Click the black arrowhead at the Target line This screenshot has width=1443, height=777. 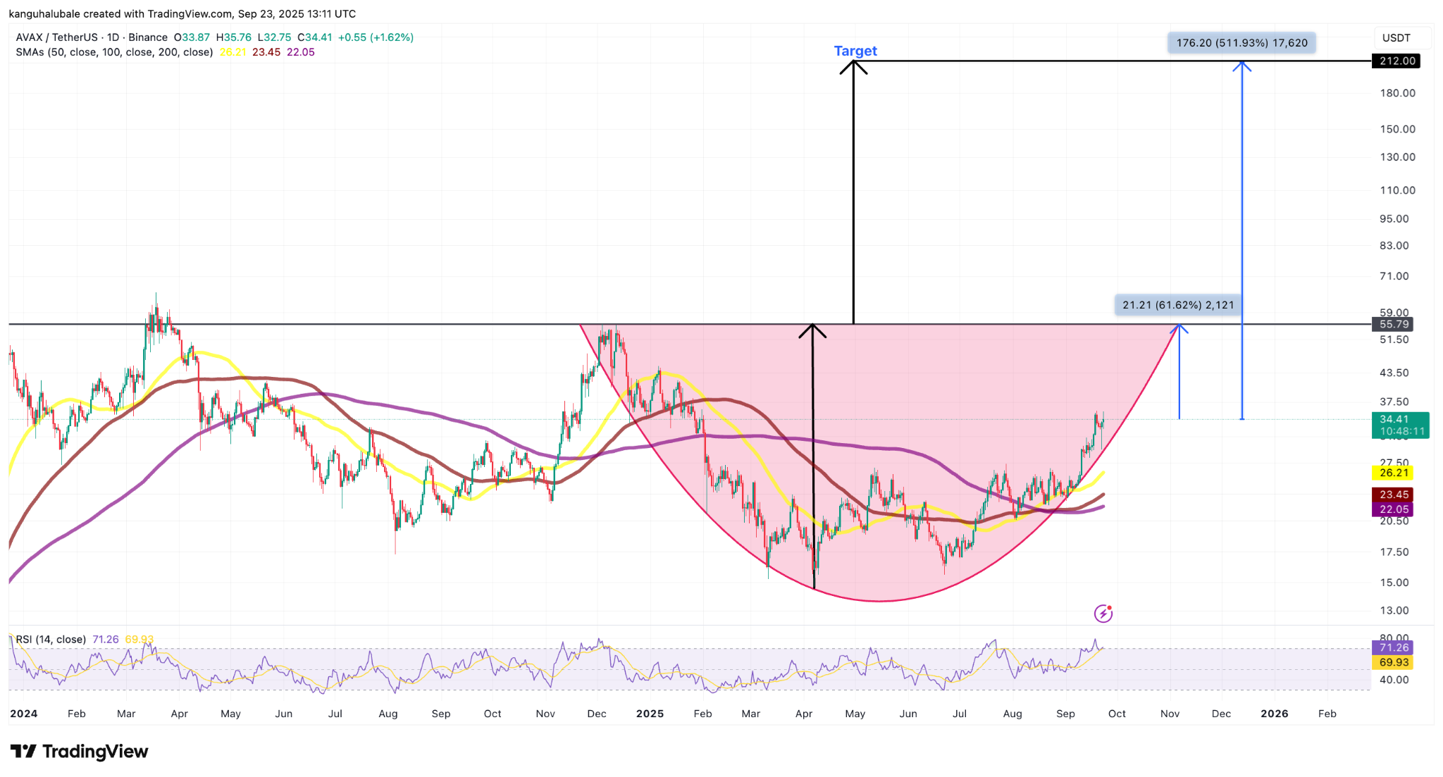click(853, 66)
